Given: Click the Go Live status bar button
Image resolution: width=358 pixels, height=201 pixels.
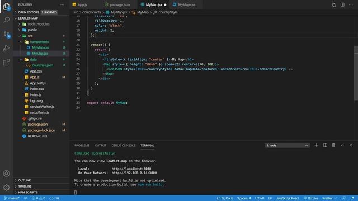Looking at the screenshot, I should (311, 198).
